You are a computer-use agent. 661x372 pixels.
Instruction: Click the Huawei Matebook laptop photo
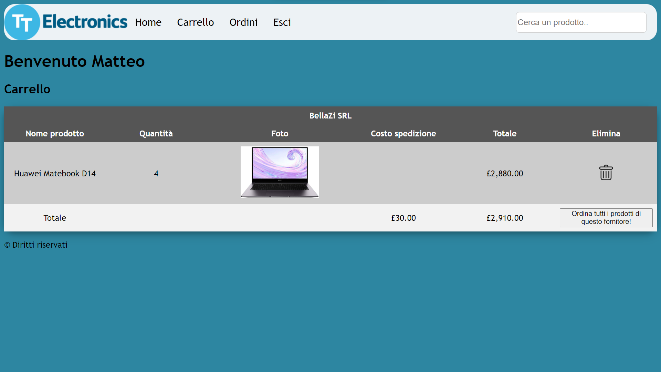[x=280, y=172]
